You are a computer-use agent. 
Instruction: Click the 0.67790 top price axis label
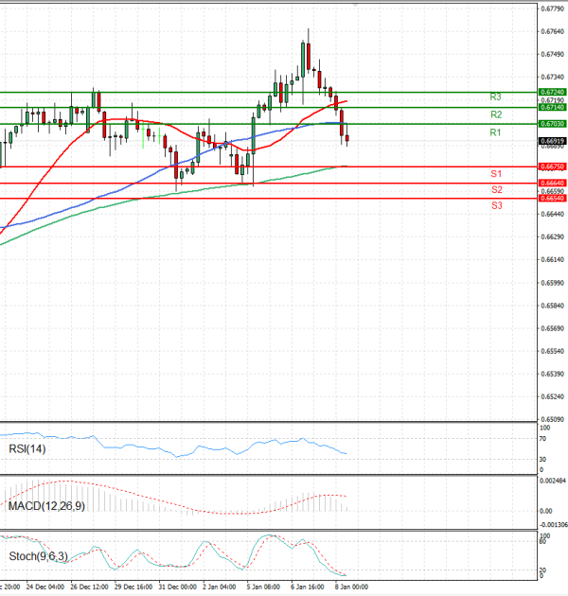tap(552, 9)
